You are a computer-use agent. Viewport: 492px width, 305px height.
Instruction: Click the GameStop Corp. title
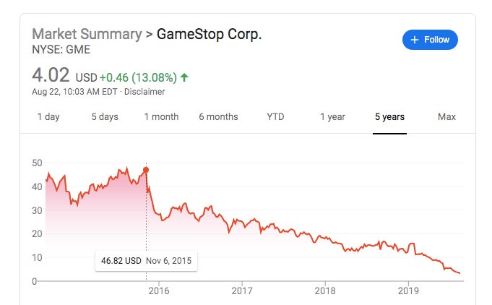pyautogui.click(x=209, y=35)
